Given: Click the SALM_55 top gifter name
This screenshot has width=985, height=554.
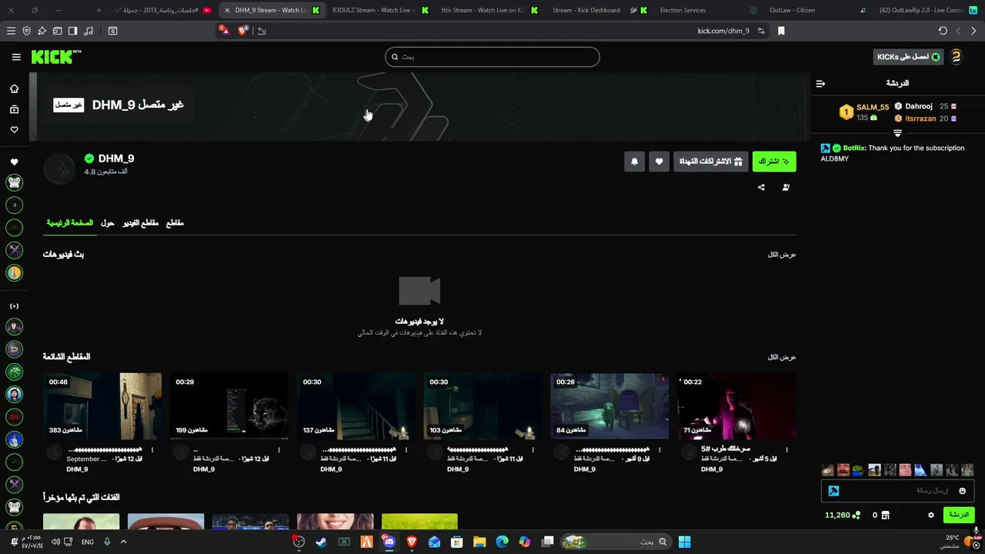Looking at the screenshot, I should [x=873, y=107].
